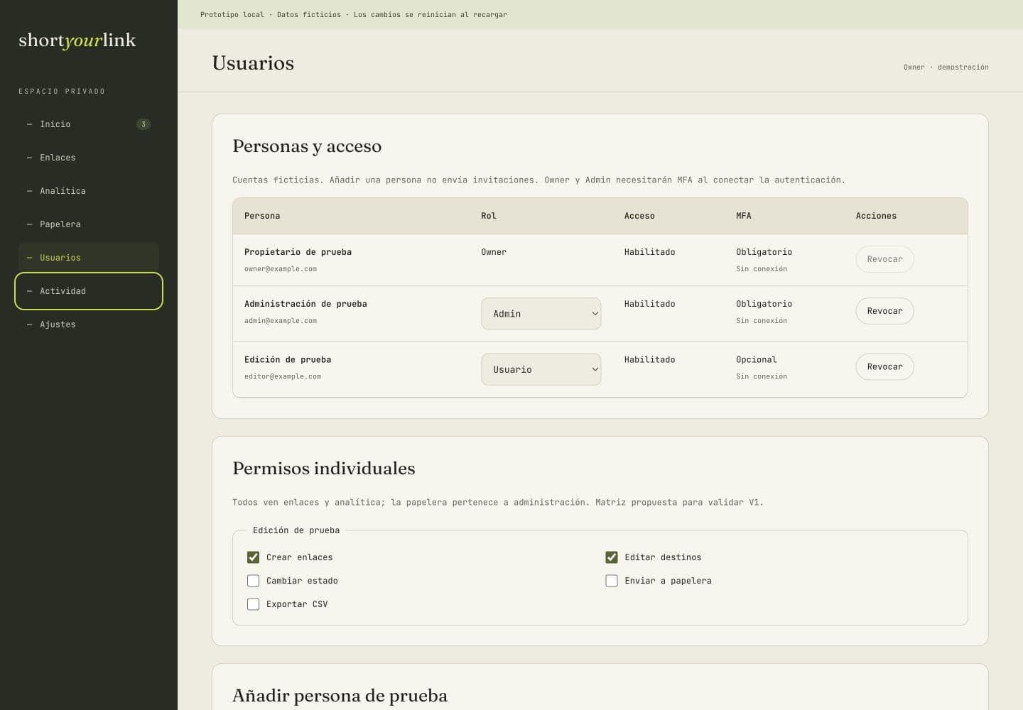
Task: Click the Acciones column header
Action: [x=876, y=216]
